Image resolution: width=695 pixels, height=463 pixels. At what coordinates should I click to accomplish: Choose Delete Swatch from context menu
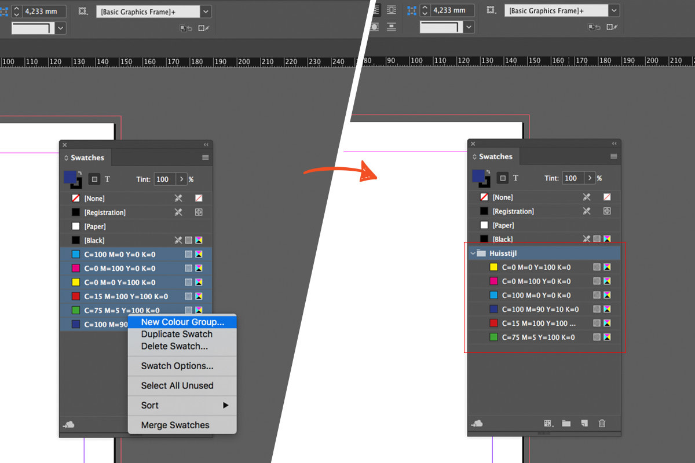182,346
